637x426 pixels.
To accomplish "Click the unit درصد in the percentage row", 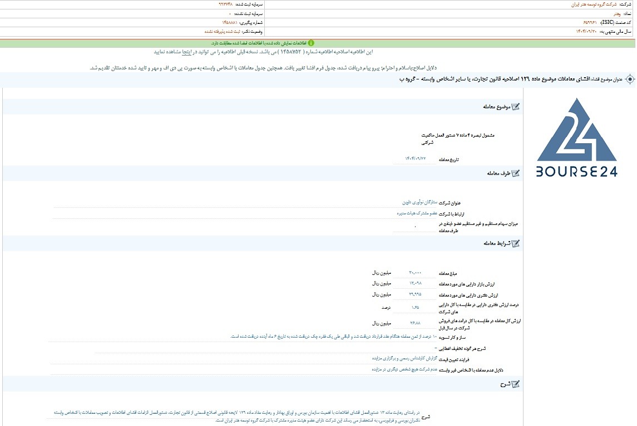I will click(x=386, y=308).
